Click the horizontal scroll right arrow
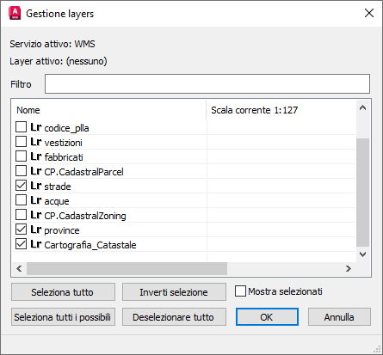 click(x=349, y=269)
